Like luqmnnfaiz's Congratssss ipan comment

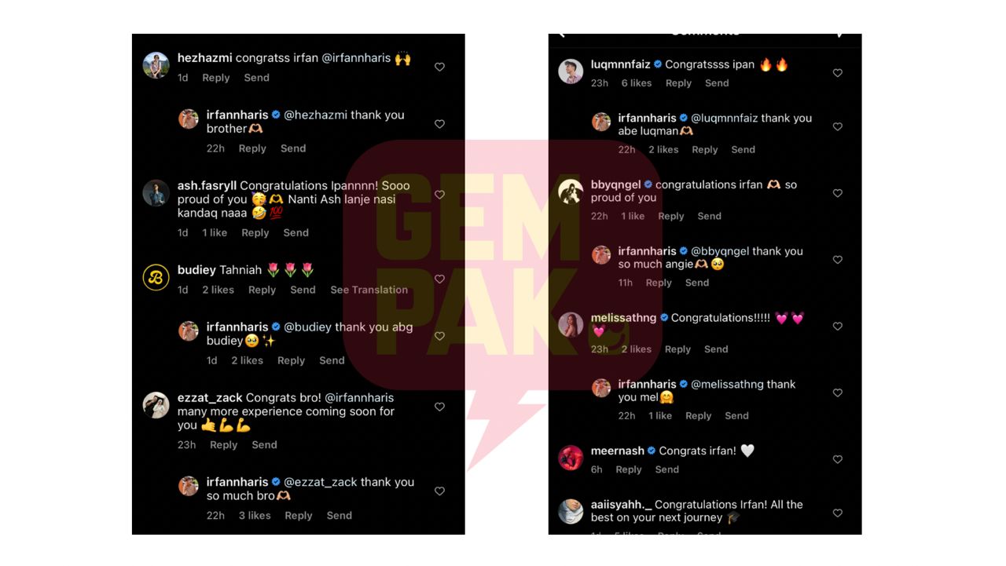point(837,73)
